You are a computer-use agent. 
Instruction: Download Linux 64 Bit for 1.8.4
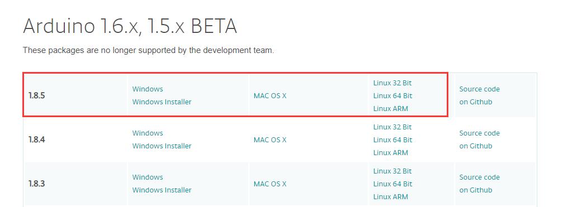pos(392,140)
